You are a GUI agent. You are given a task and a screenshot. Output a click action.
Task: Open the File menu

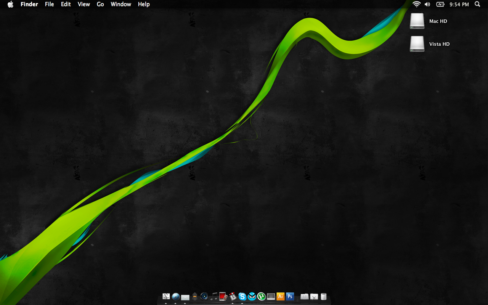tap(50, 4)
